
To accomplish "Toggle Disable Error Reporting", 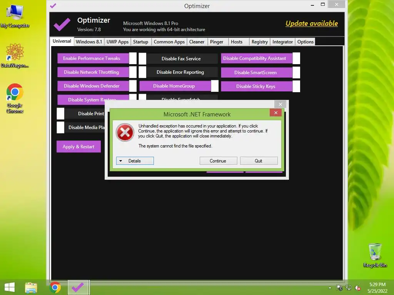I will pyautogui.click(x=178, y=72).
